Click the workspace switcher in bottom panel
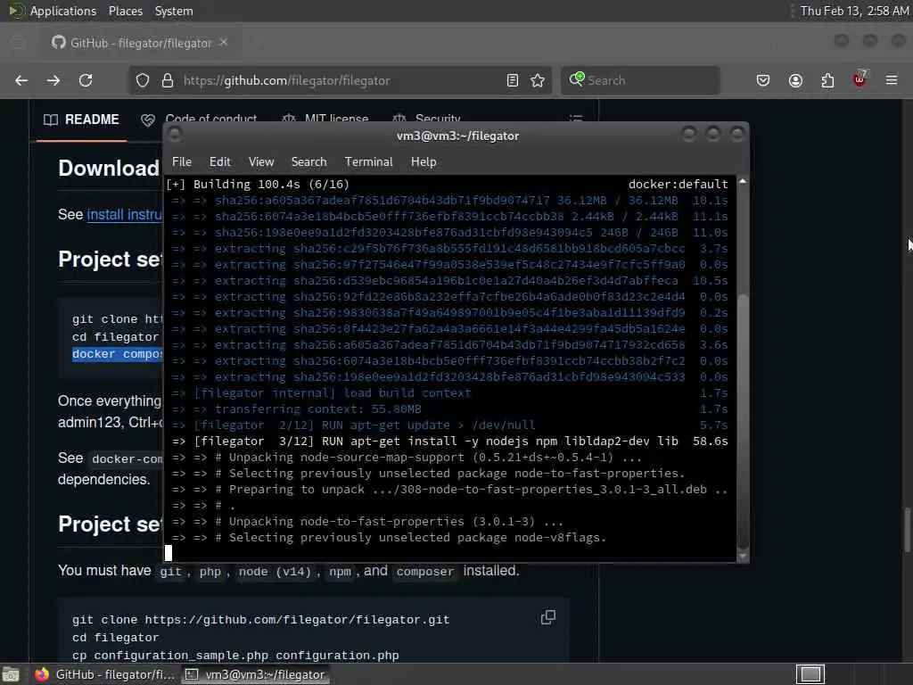 coord(810,674)
